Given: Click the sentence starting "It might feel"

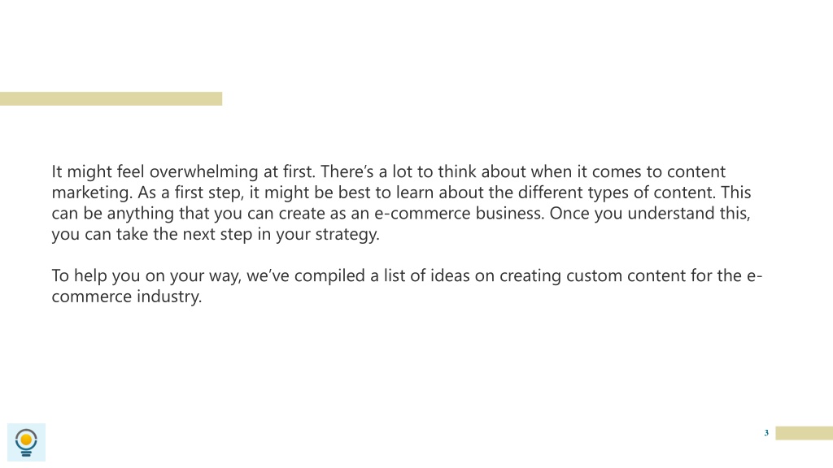Looking at the screenshot, I should 183,172.
